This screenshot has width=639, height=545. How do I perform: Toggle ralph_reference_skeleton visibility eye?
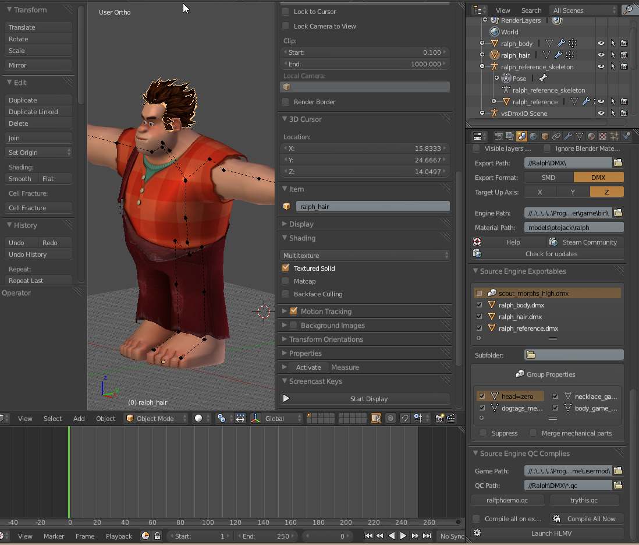pos(601,66)
